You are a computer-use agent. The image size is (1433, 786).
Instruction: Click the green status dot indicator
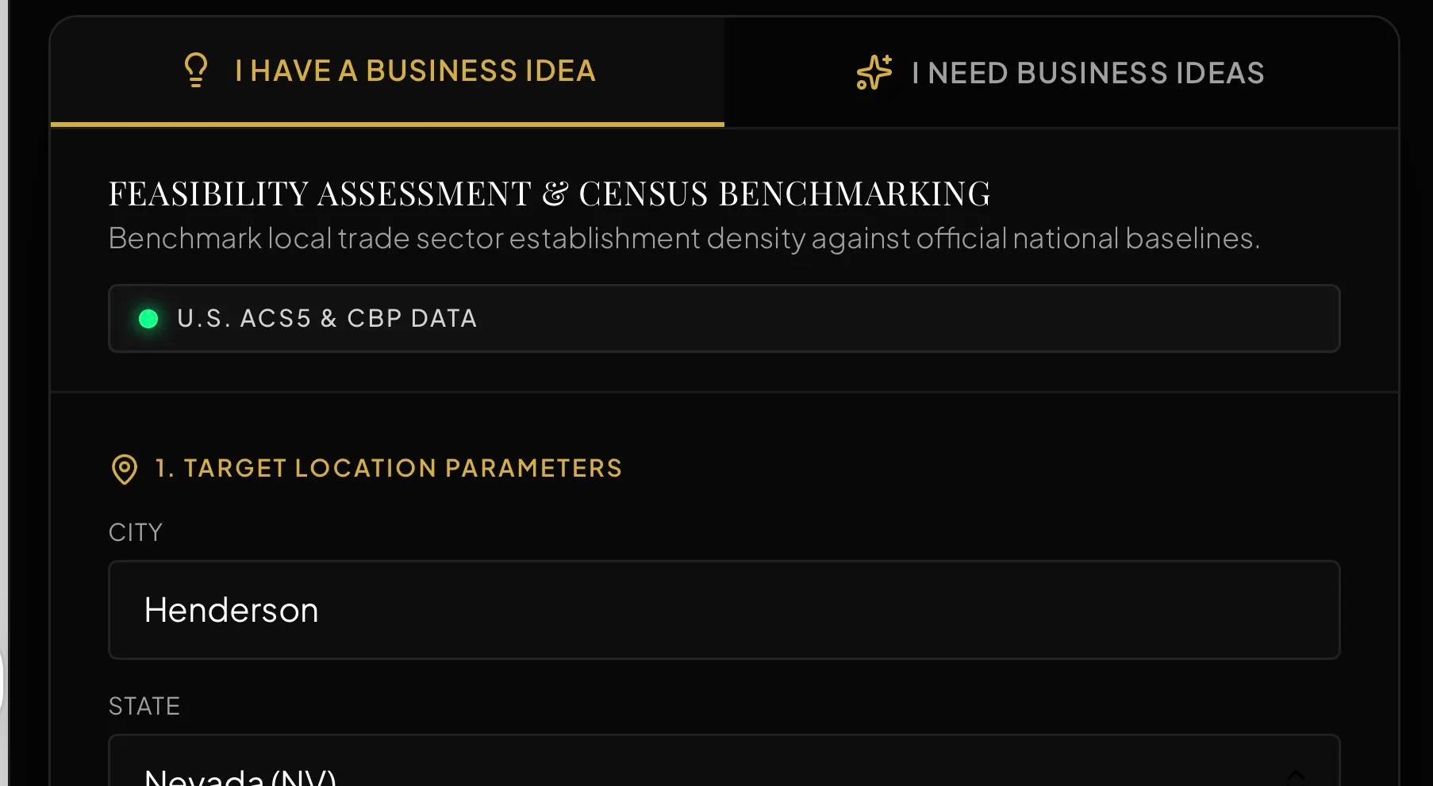148,319
